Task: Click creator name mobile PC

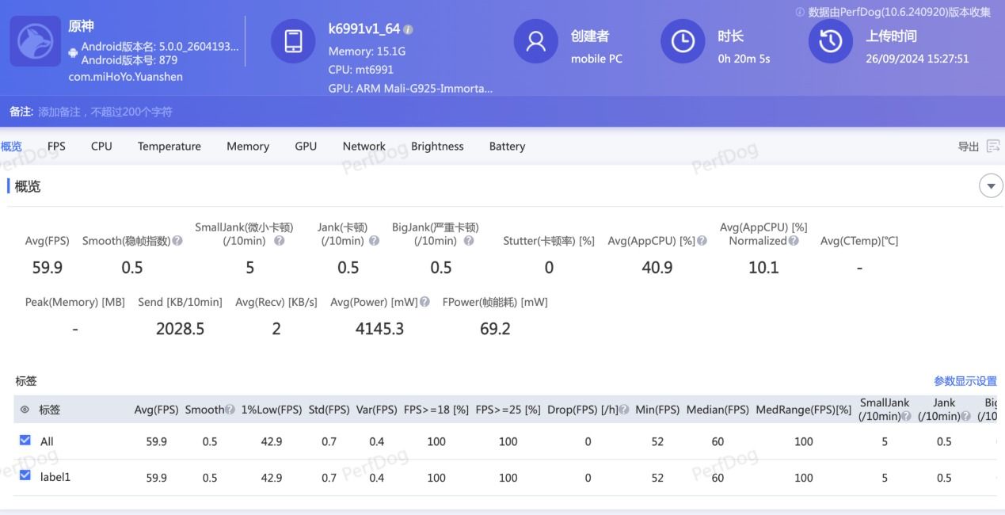Action: (596, 59)
